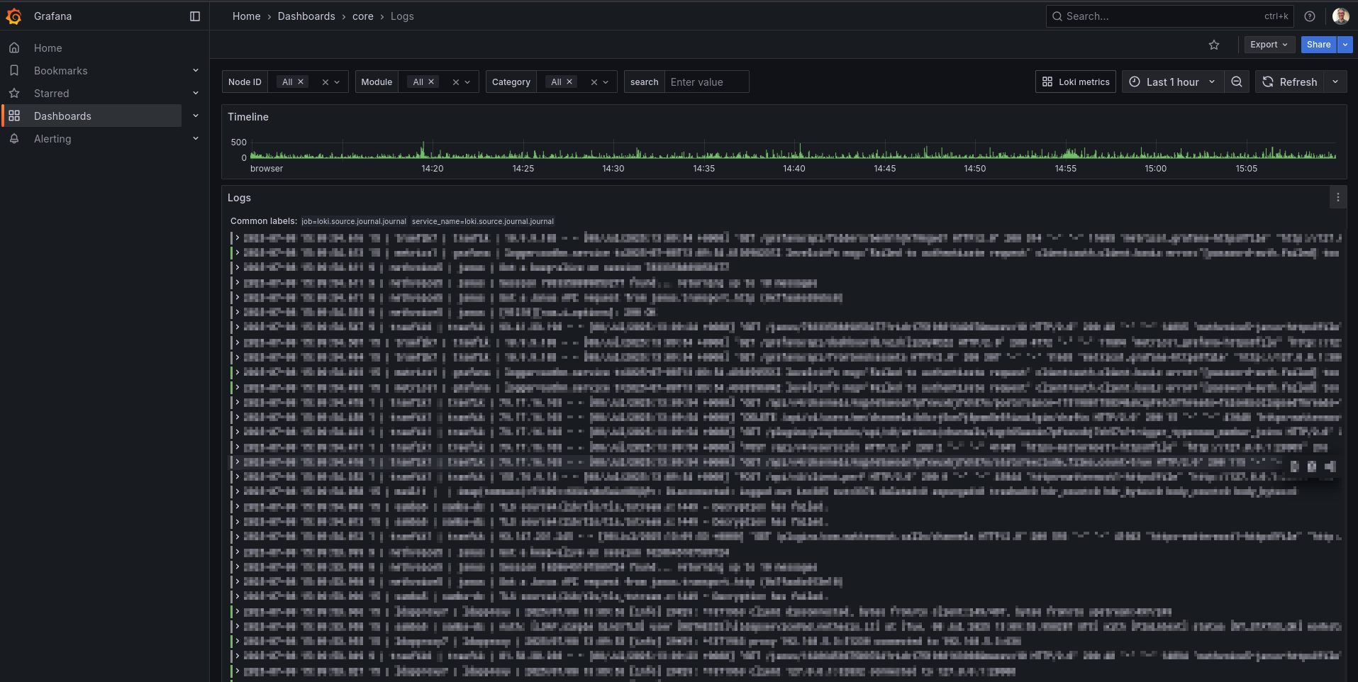Expand the Alerting section chevron

coord(196,139)
